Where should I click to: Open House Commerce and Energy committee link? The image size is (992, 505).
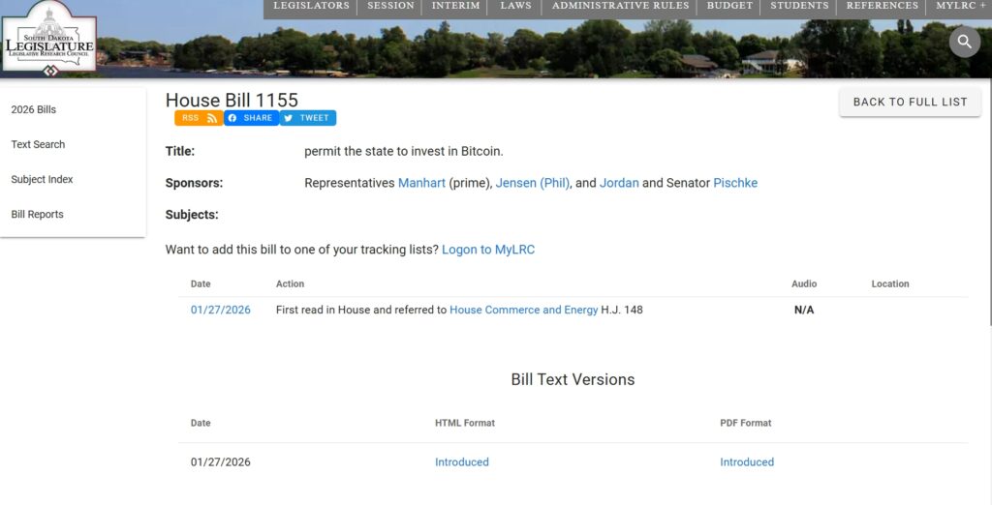(x=523, y=310)
